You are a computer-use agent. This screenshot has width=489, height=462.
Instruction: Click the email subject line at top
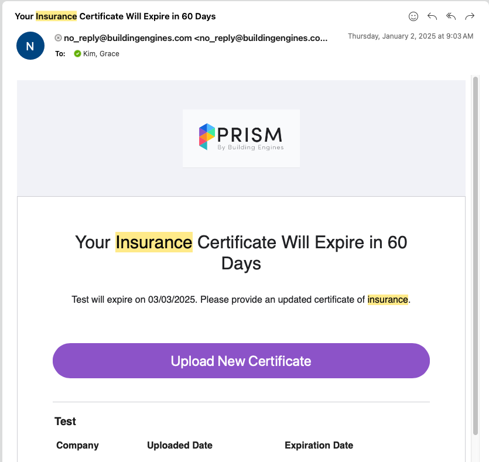pos(115,16)
